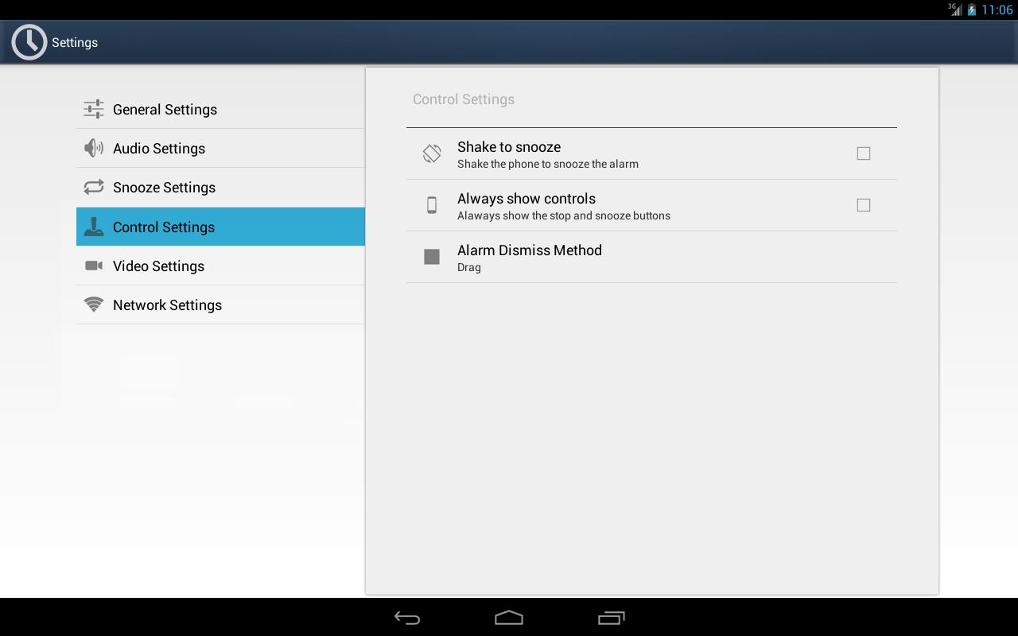Click the phone icon beside Always show controls
Image resolution: width=1018 pixels, height=636 pixels.
[432, 205]
